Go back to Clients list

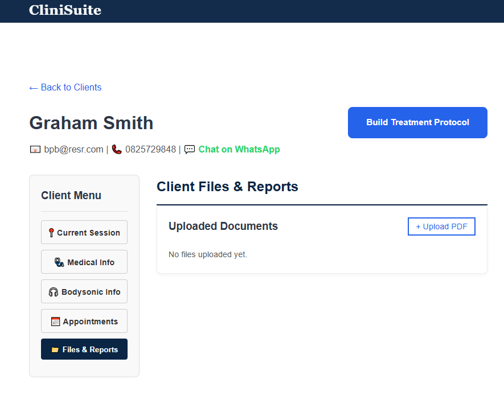tap(65, 88)
